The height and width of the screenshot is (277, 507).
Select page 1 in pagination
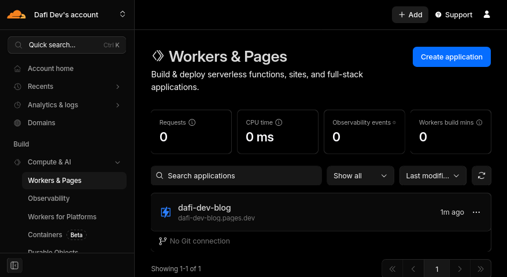(437, 269)
